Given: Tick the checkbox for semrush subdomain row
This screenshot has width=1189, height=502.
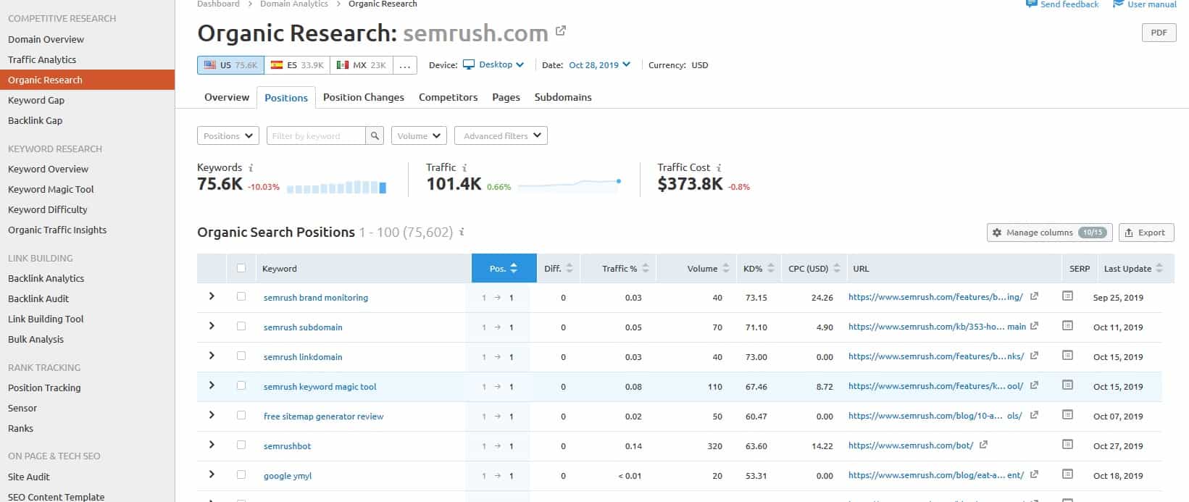Looking at the screenshot, I should (x=241, y=327).
